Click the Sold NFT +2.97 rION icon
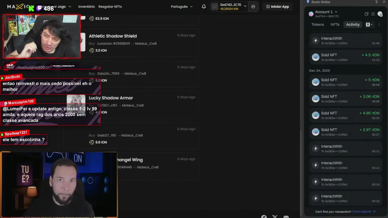Image resolution: width=388 pixels, height=218 pixels. pos(316,132)
